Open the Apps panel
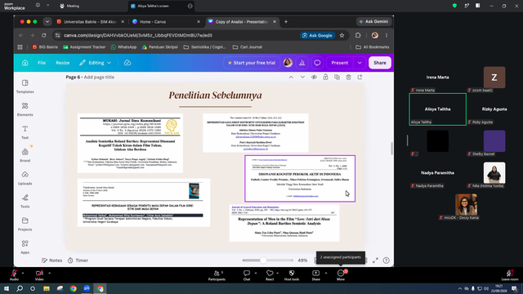Screen dimensions: 523x294 pos(25,247)
